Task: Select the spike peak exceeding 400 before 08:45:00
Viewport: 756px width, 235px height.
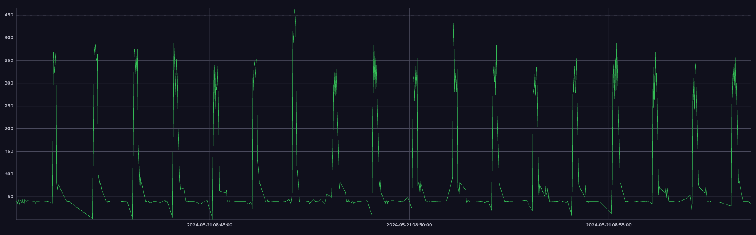Action: click(x=174, y=34)
